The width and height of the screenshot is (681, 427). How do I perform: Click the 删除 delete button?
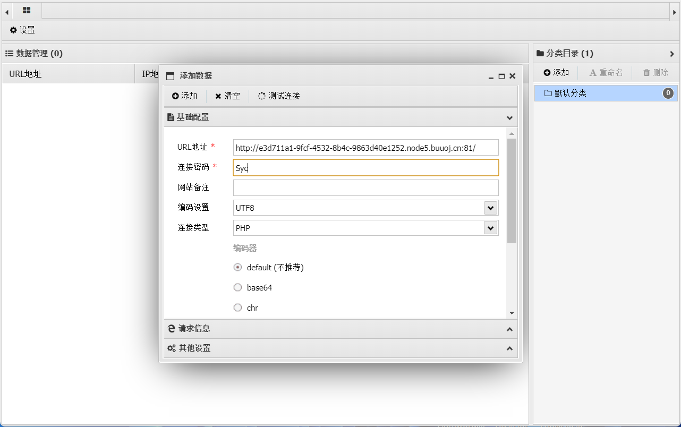[x=656, y=73]
